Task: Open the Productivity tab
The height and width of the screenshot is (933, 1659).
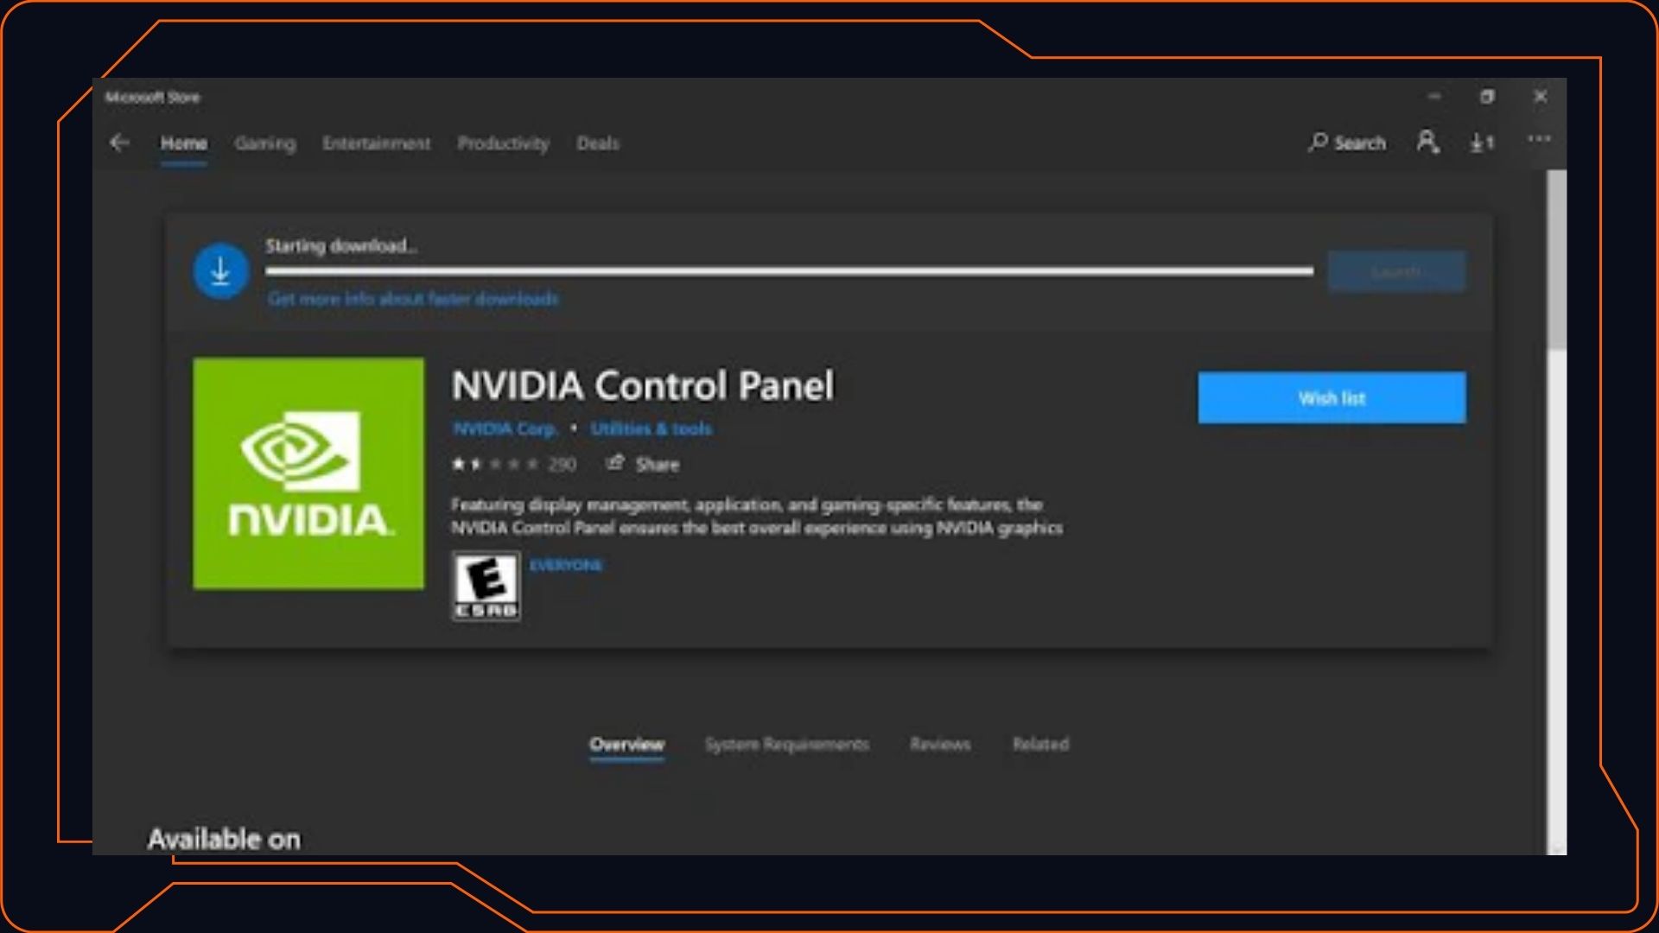Action: 503,143
